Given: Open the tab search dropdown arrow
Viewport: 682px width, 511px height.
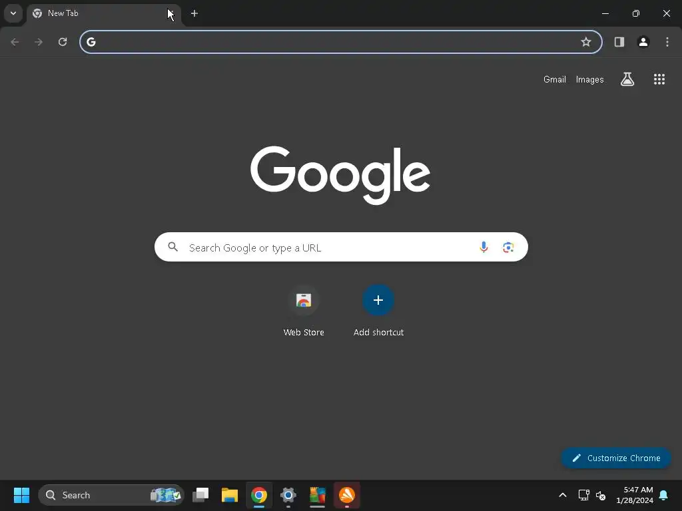Looking at the screenshot, I should [x=13, y=13].
